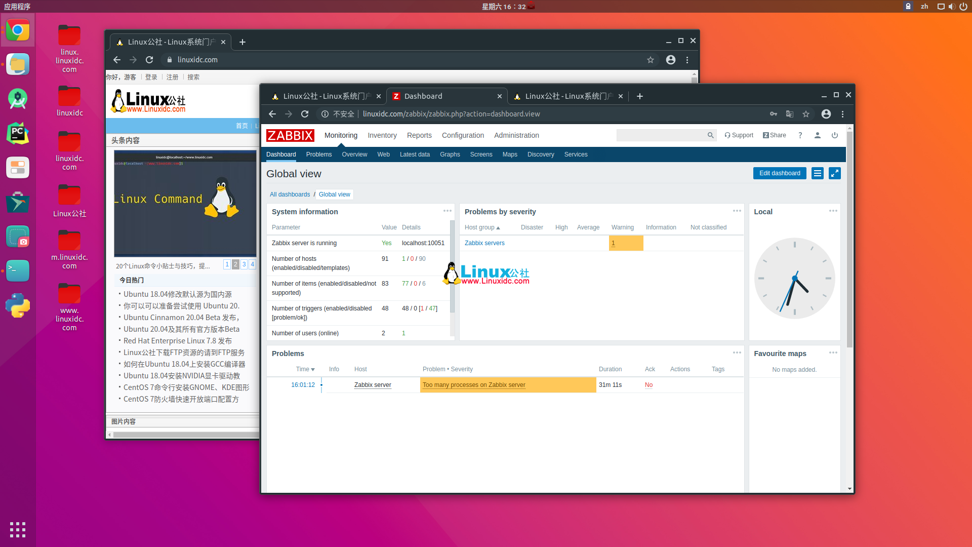Launch Android Studio from the dock

(18, 99)
